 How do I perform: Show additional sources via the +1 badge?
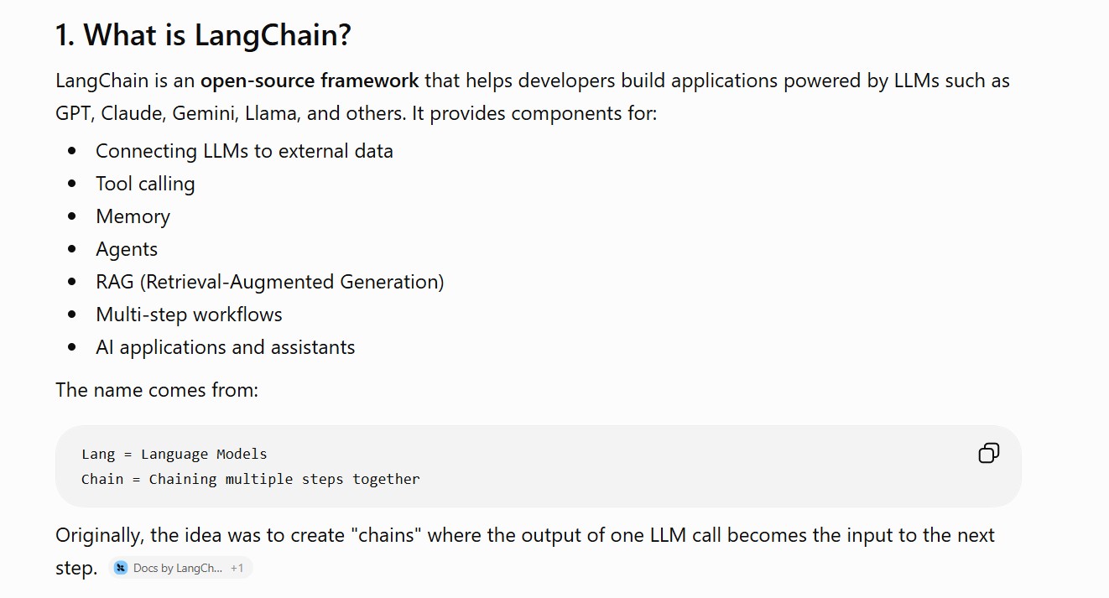[237, 568]
